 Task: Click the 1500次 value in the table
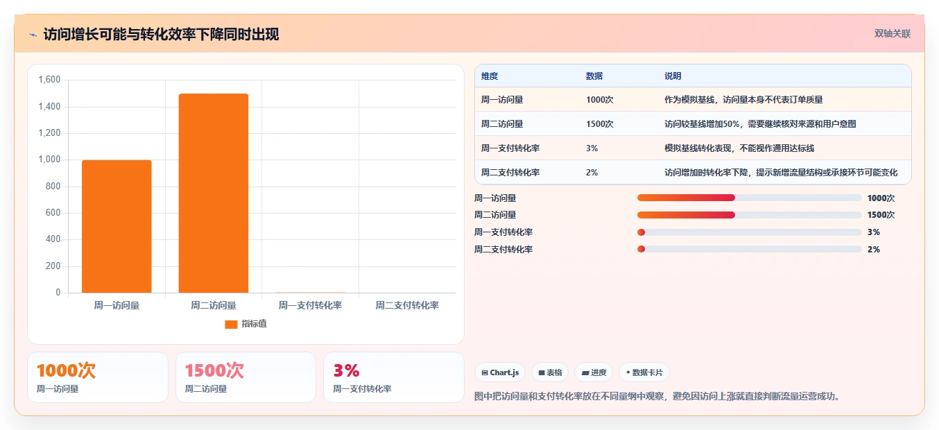point(600,124)
